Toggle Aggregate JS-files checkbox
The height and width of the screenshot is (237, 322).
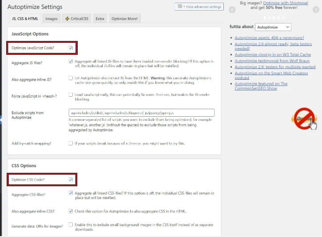click(x=71, y=61)
